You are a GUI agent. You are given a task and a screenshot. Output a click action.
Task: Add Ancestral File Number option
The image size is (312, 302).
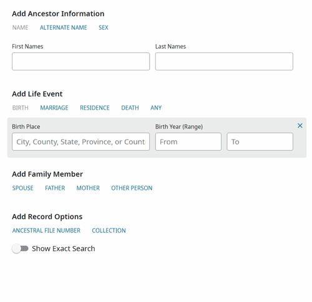tap(46, 230)
